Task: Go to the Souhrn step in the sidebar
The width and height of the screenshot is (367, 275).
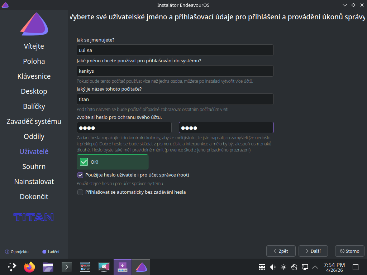Action: [34, 167]
